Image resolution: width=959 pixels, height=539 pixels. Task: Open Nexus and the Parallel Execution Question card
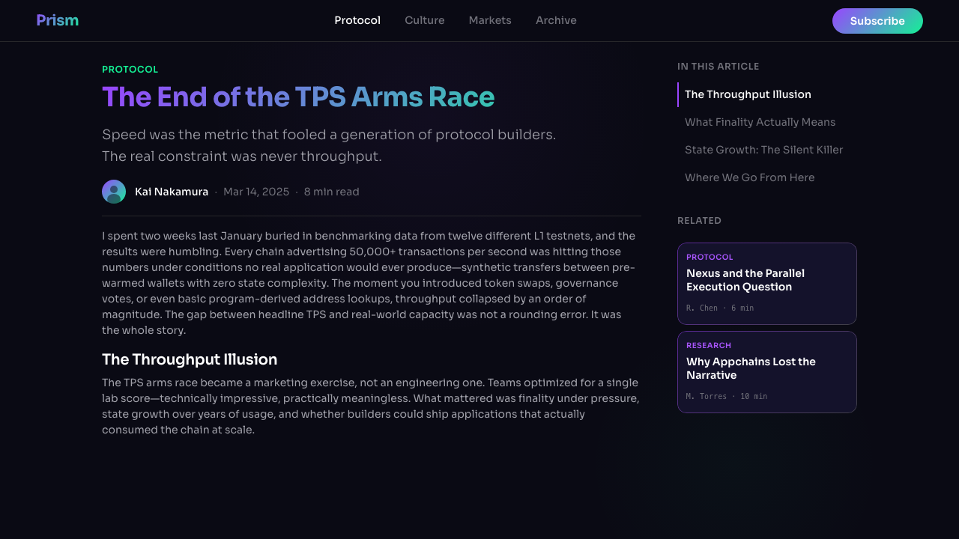pos(767,284)
